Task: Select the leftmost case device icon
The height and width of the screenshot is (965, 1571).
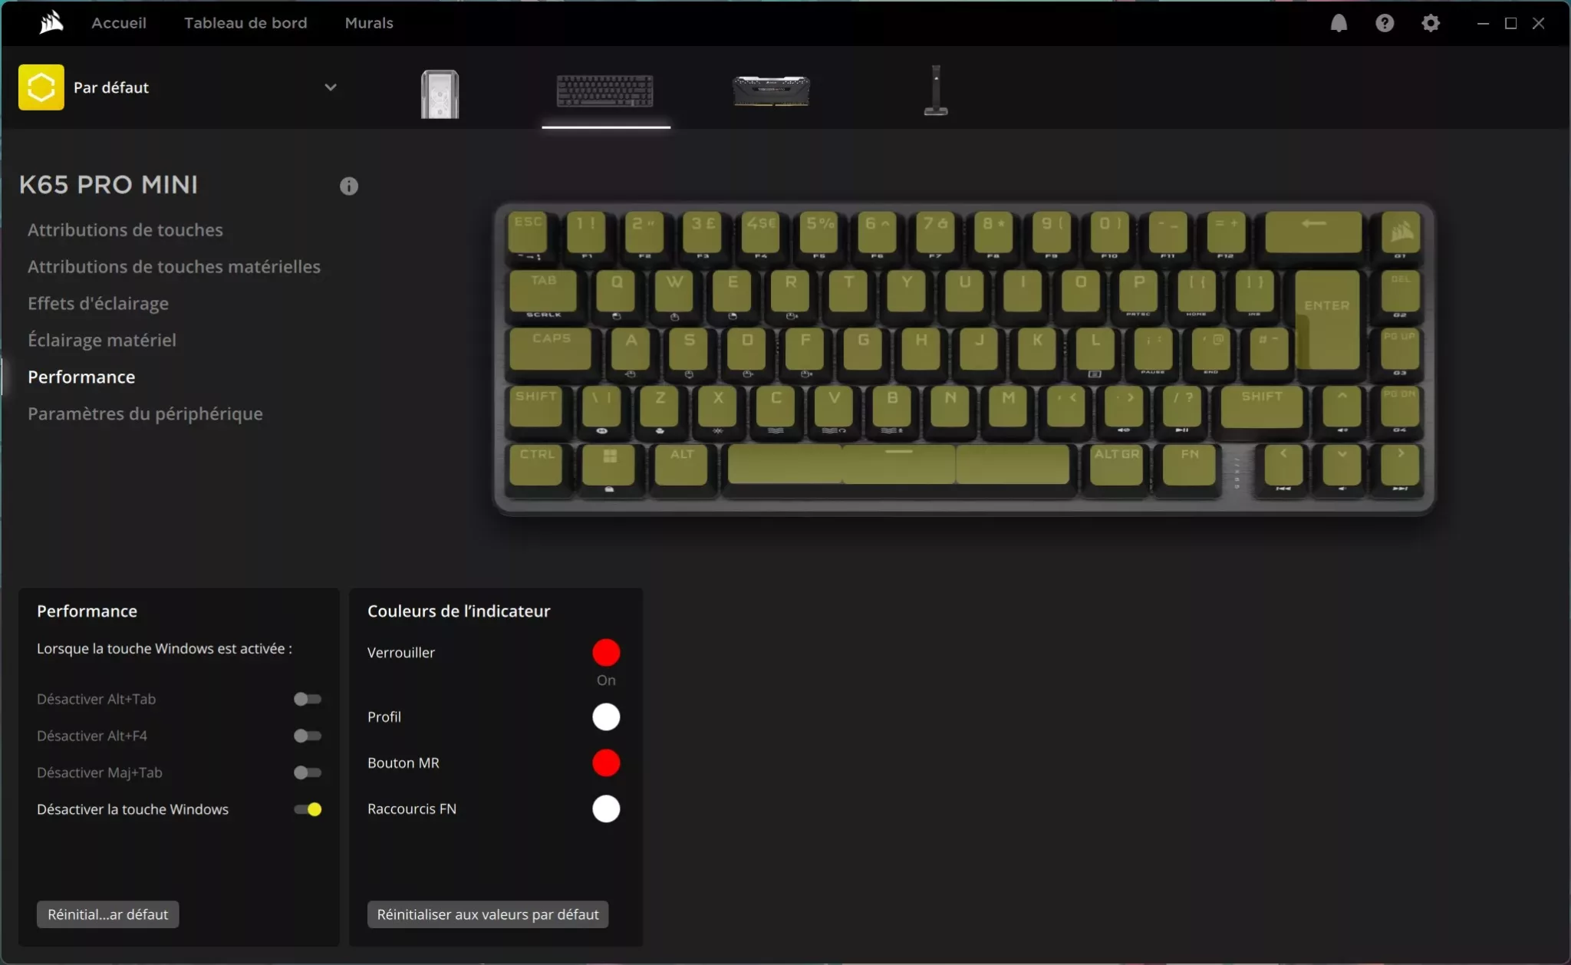Action: (439, 94)
